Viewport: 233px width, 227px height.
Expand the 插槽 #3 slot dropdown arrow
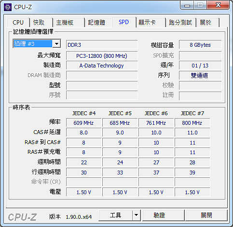point(56,43)
